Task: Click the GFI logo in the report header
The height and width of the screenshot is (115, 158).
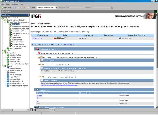Action: coord(36,16)
